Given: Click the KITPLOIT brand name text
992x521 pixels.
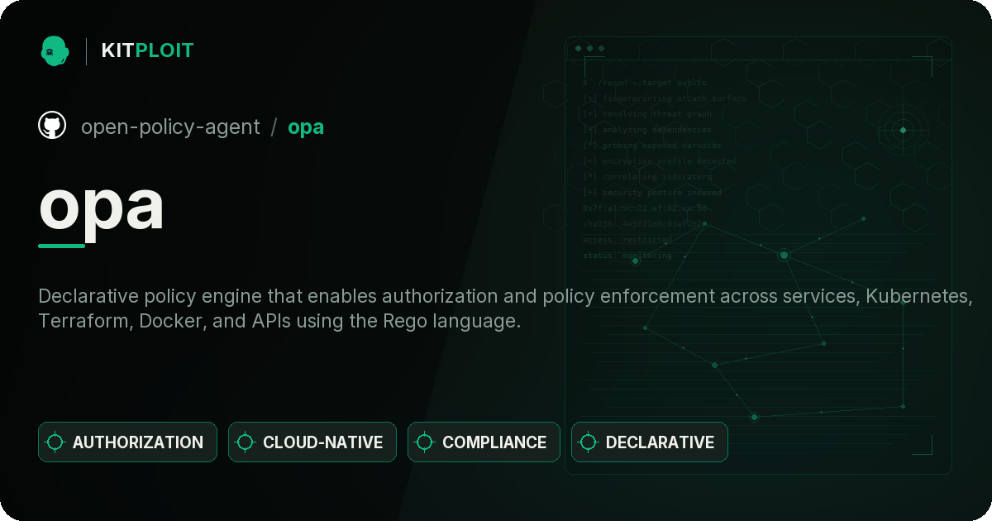Looking at the screenshot, I should pyautogui.click(x=147, y=50).
